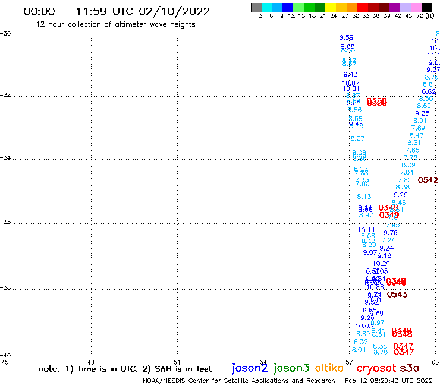Viewport: 440px width, 386px height.
Task: Click the purple 42 ft legend swatch
Action: 395,7
